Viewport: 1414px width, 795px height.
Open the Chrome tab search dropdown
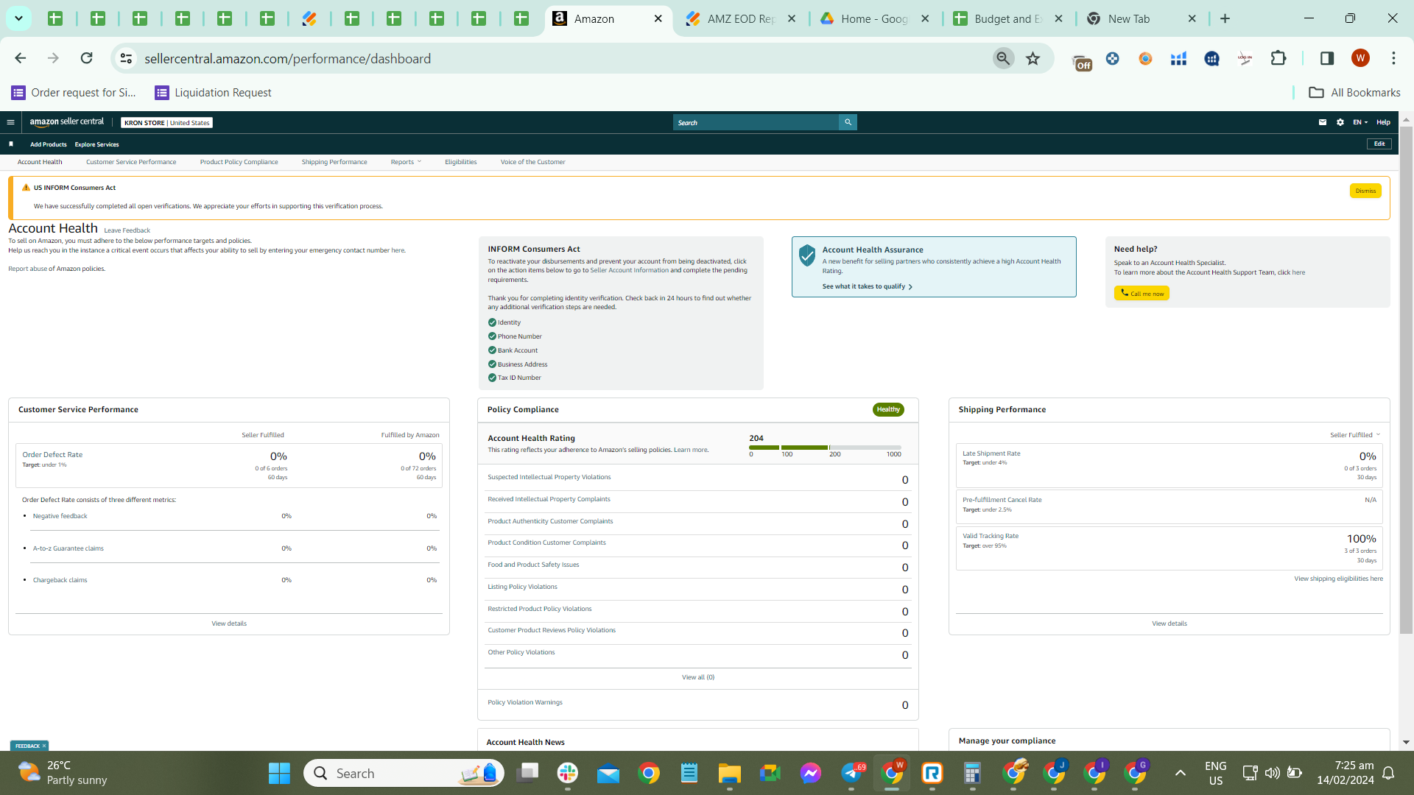[x=18, y=18]
